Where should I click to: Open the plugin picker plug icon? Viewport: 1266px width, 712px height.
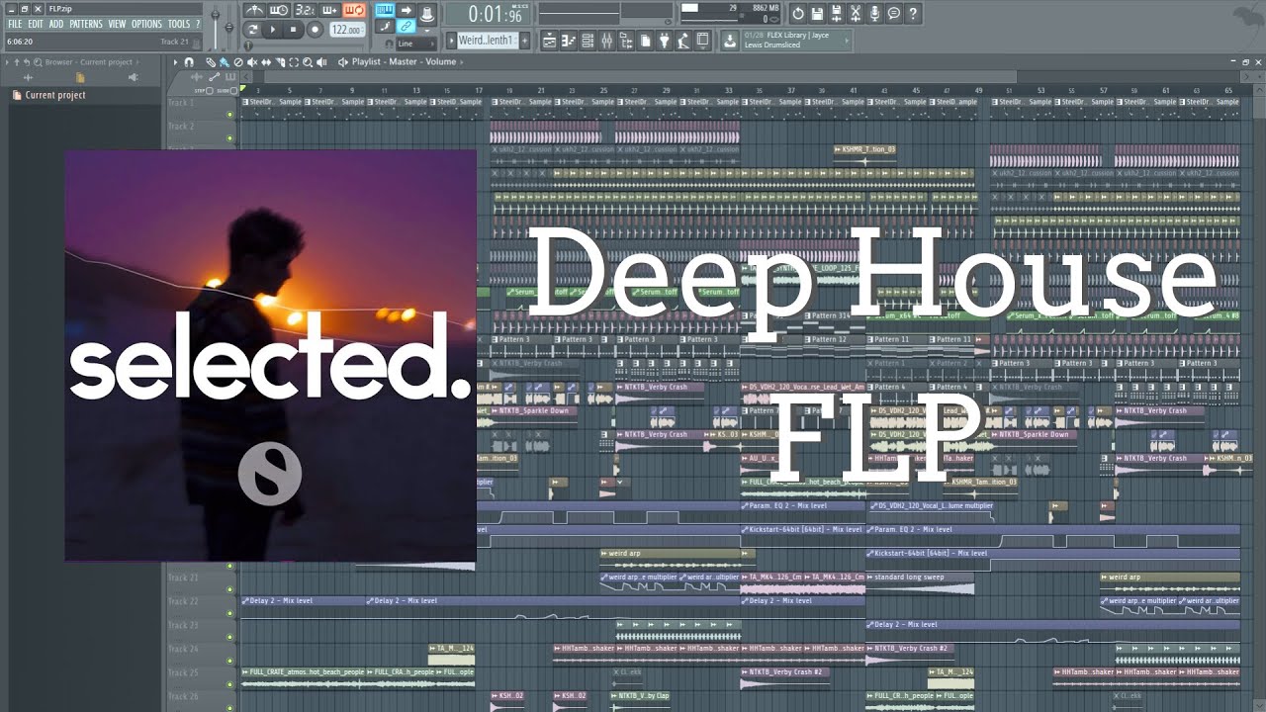coord(665,41)
